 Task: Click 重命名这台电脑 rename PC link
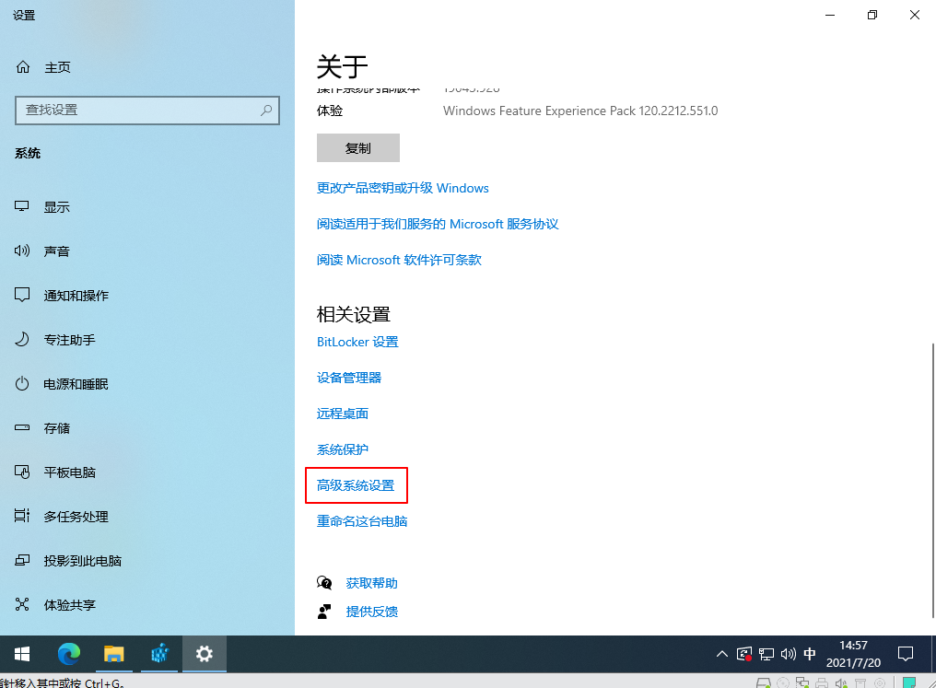click(362, 521)
